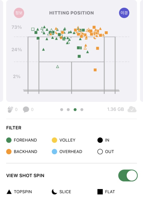
Task: Tap the 1.36 GB storage label
Action: [x=115, y=109]
